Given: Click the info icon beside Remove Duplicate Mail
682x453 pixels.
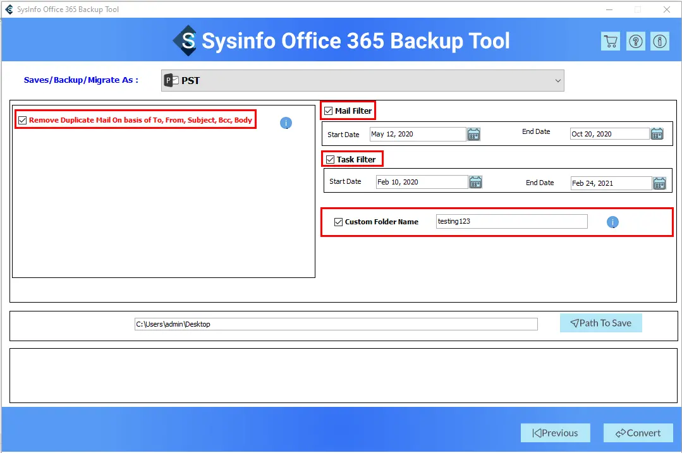Looking at the screenshot, I should [x=286, y=123].
